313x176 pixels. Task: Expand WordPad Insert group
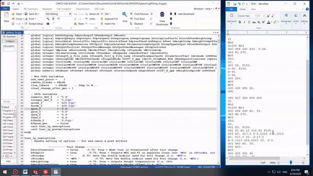[296, 19]
